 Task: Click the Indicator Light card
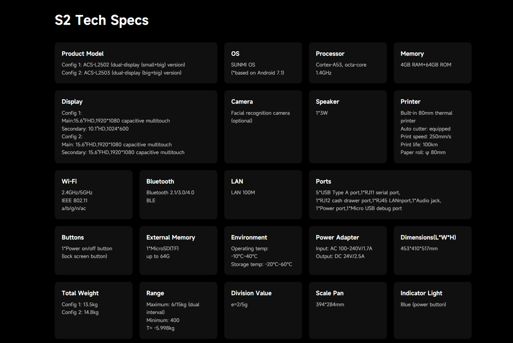pos(433,310)
